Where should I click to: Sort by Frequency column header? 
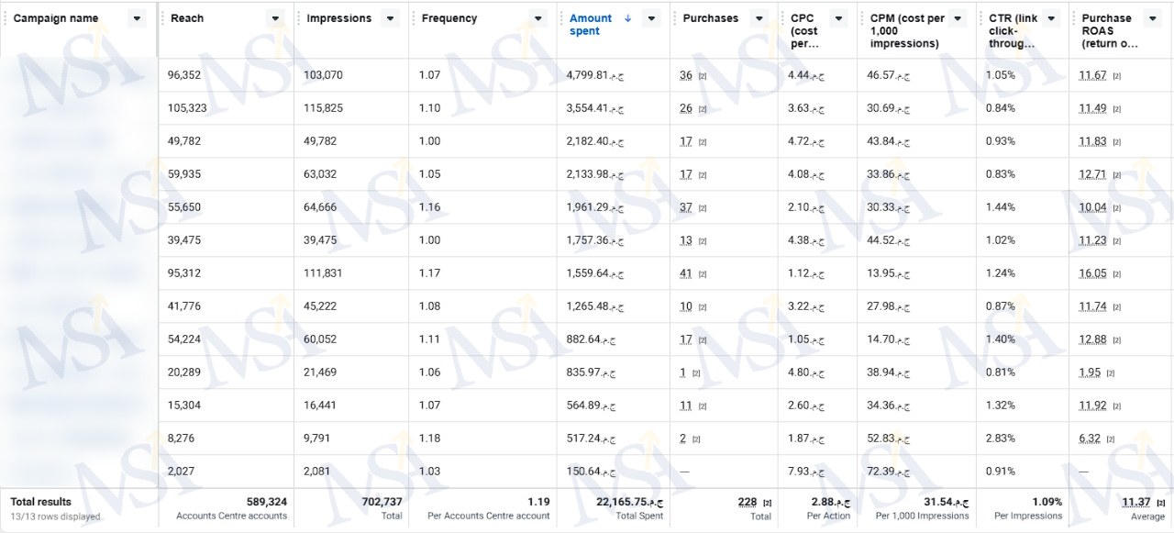(449, 18)
